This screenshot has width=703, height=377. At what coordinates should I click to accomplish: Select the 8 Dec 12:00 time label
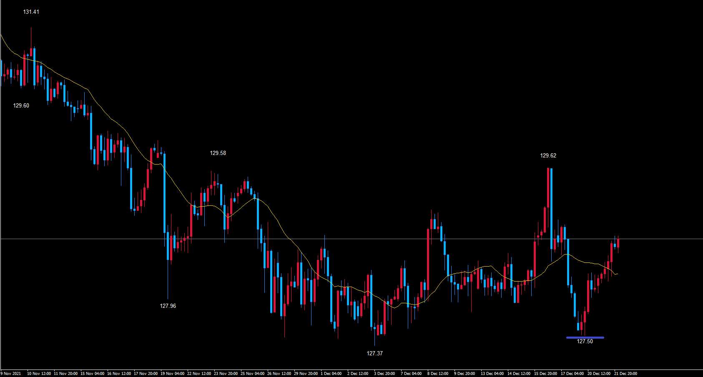point(438,373)
